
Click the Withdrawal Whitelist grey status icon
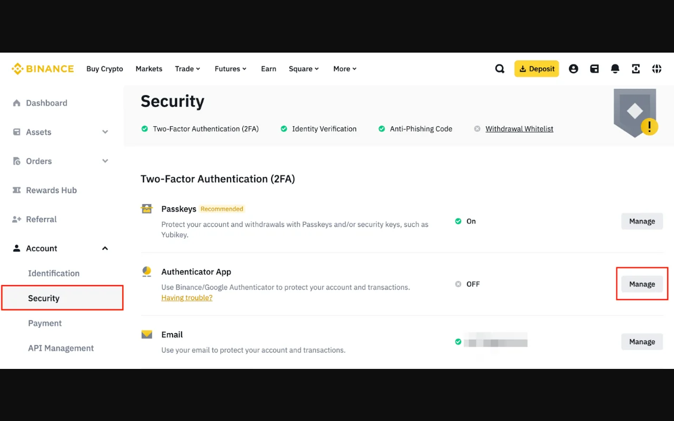[477, 129]
